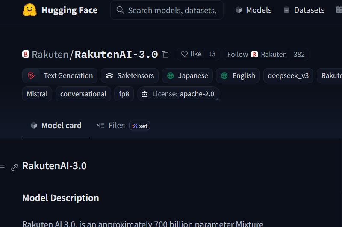The width and height of the screenshot is (342, 227).
Task: Select the Safetensors library tag
Action: click(x=130, y=76)
